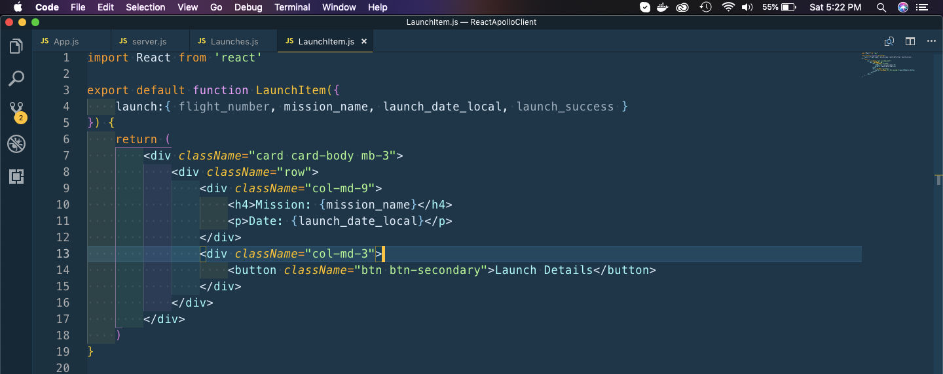Split the editor to the right
Image resolution: width=943 pixels, height=374 pixels.
(910, 41)
